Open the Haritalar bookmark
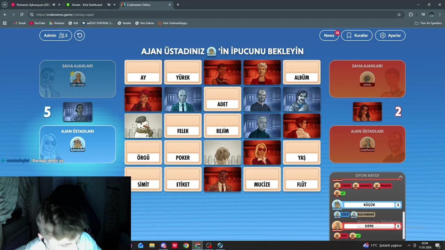Image resolution: width=445 pixels, height=250 pixels. point(57,23)
